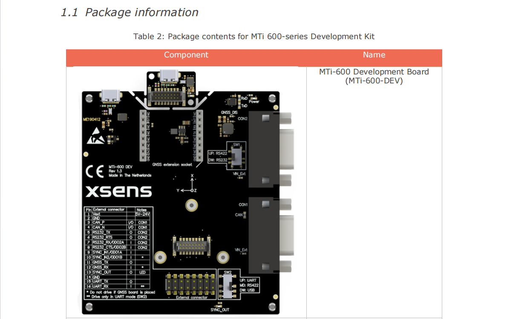Click the "CAN" label near CON1

click(239, 215)
